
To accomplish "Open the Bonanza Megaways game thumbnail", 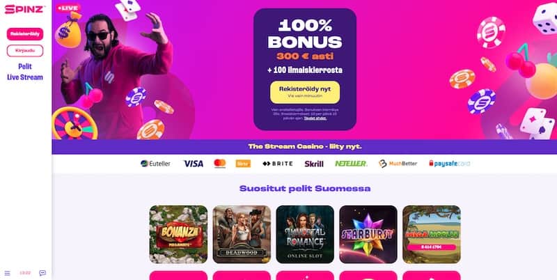I will click(x=178, y=234).
